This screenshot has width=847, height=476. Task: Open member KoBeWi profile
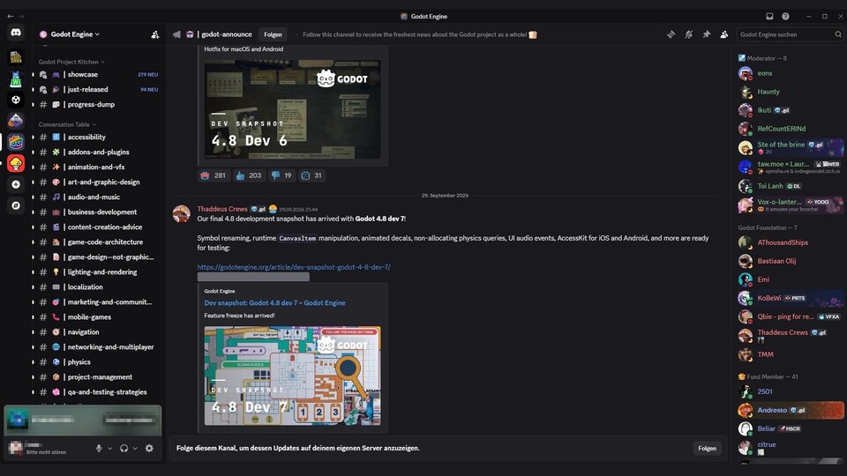coord(790,298)
